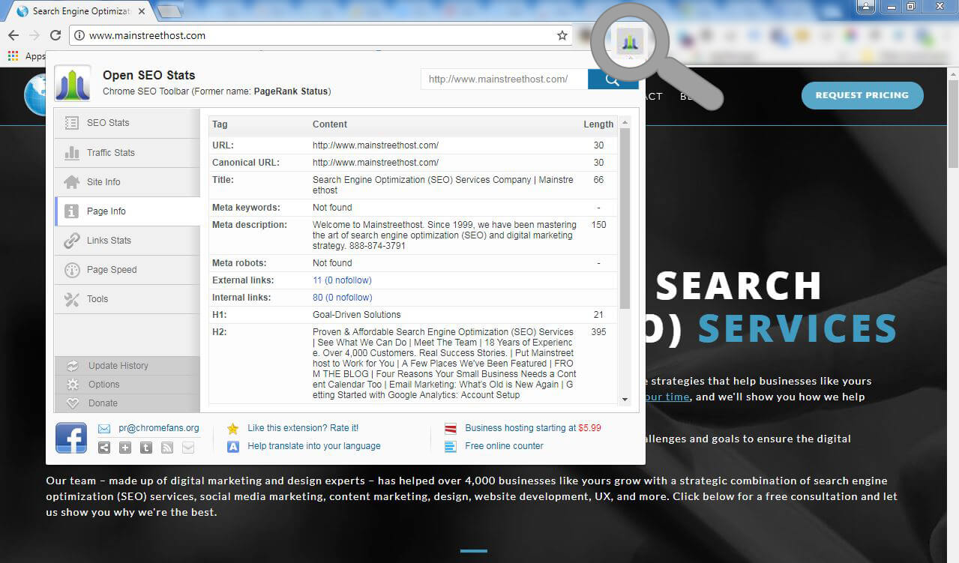Click the RSS feed icon
Image resolution: width=959 pixels, height=563 pixels.
click(167, 448)
